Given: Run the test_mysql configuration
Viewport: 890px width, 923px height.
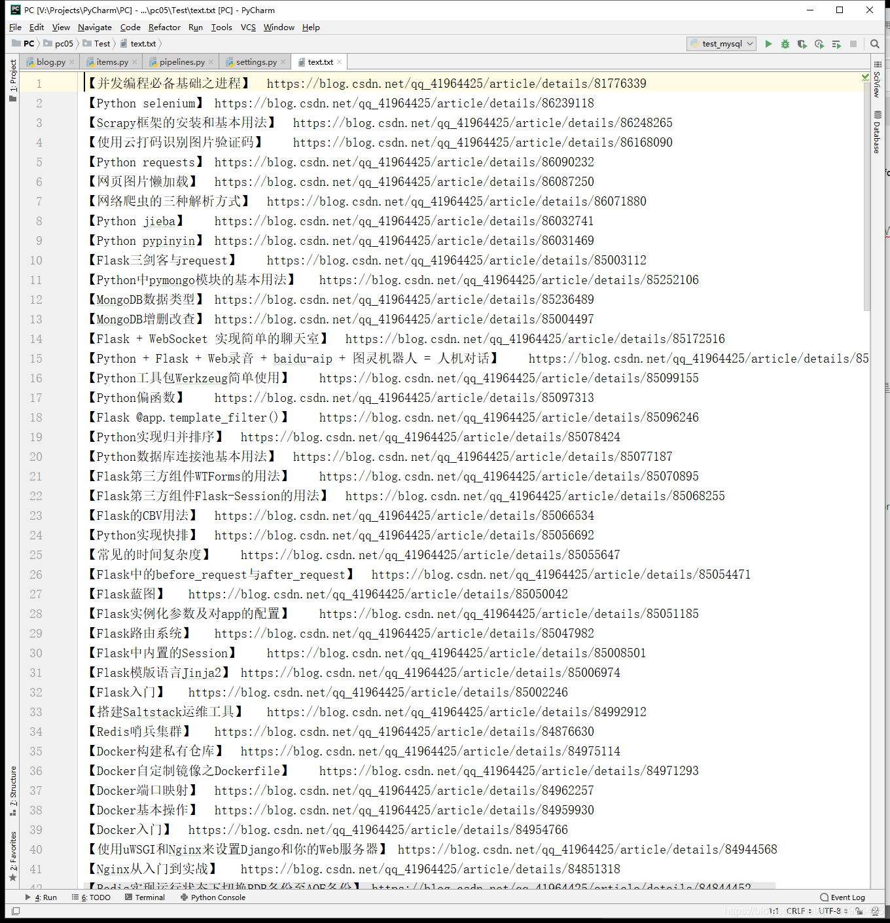Looking at the screenshot, I should (768, 44).
